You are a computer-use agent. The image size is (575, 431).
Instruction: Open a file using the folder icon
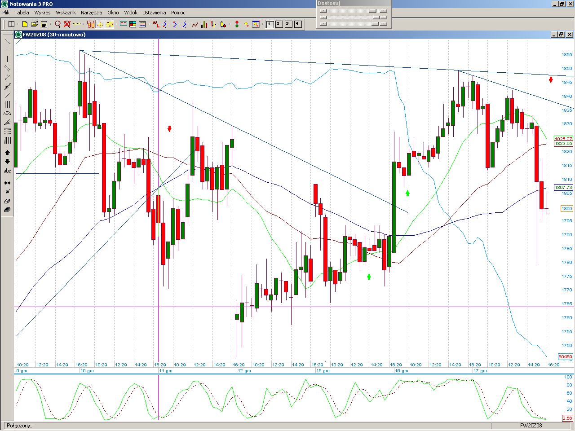34,24
